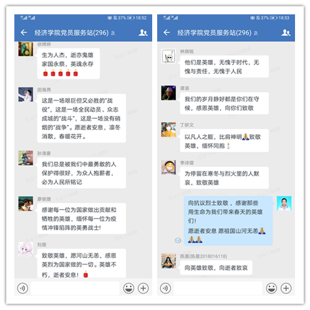Screen dimensions: 310x310
Task: Tap back arrow in left chat header
Action: tap(24, 32)
